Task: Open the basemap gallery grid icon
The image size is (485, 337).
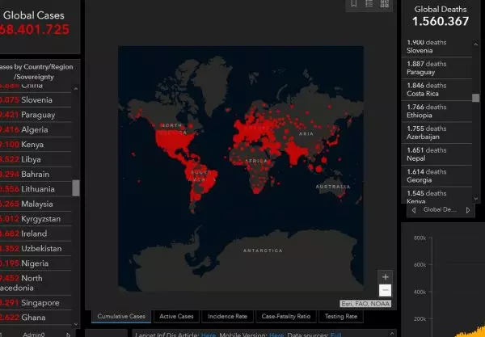Action: [x=385, y=4]
